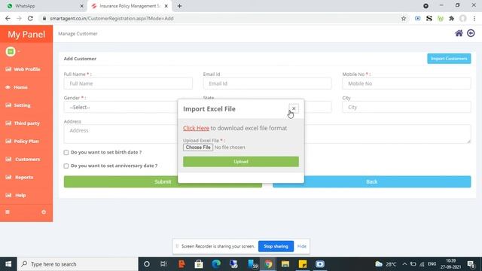Click Here link to download excel format
This screenshot has height=271, width=482.
196,128
